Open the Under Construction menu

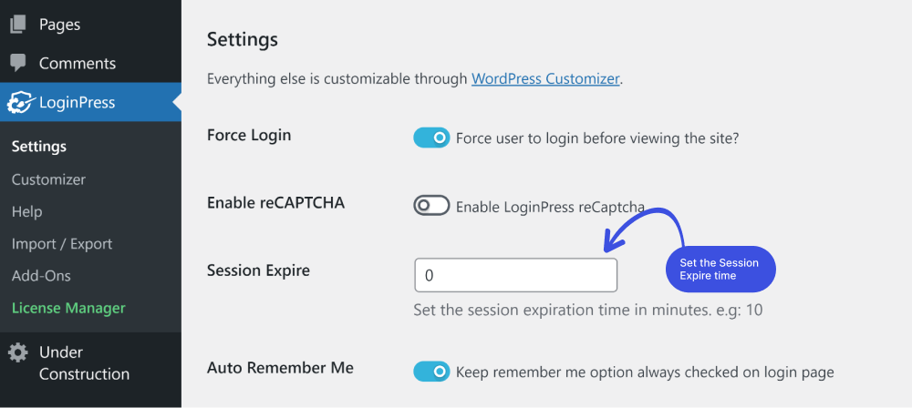[90, 362]
